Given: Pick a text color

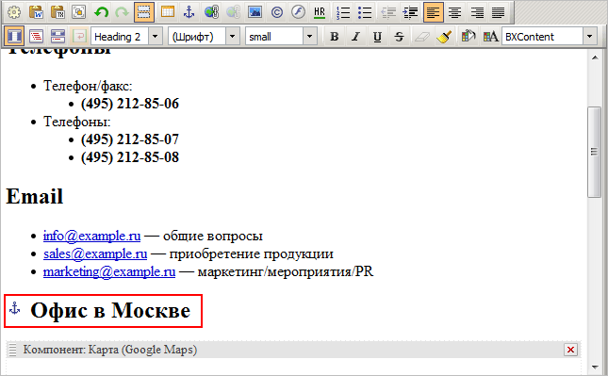Looking at the screenshot, I should [490, 37].
